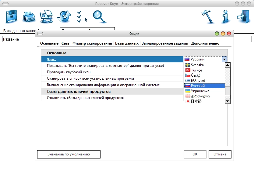Click the red close button of Опции dialog
The width and height of the screenshot is (254, 171).
click(229, 34)
